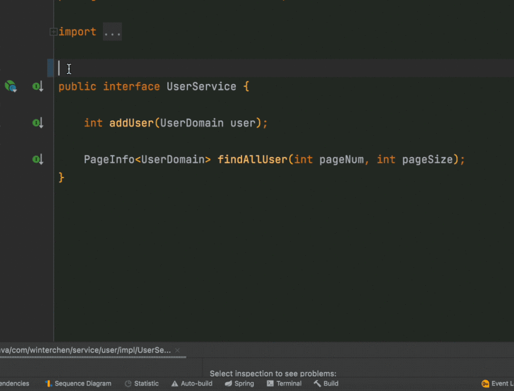The height and width of the screenshot is (391, 514).
Task: Open the Terminal tool window
Action: tap(284, 383)
